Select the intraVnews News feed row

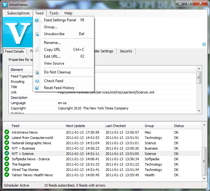pos(102,132)
